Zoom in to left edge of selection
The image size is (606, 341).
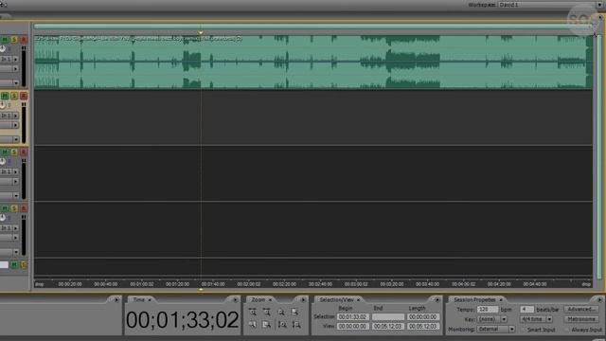pyautogui.click(x=253, y=325)
